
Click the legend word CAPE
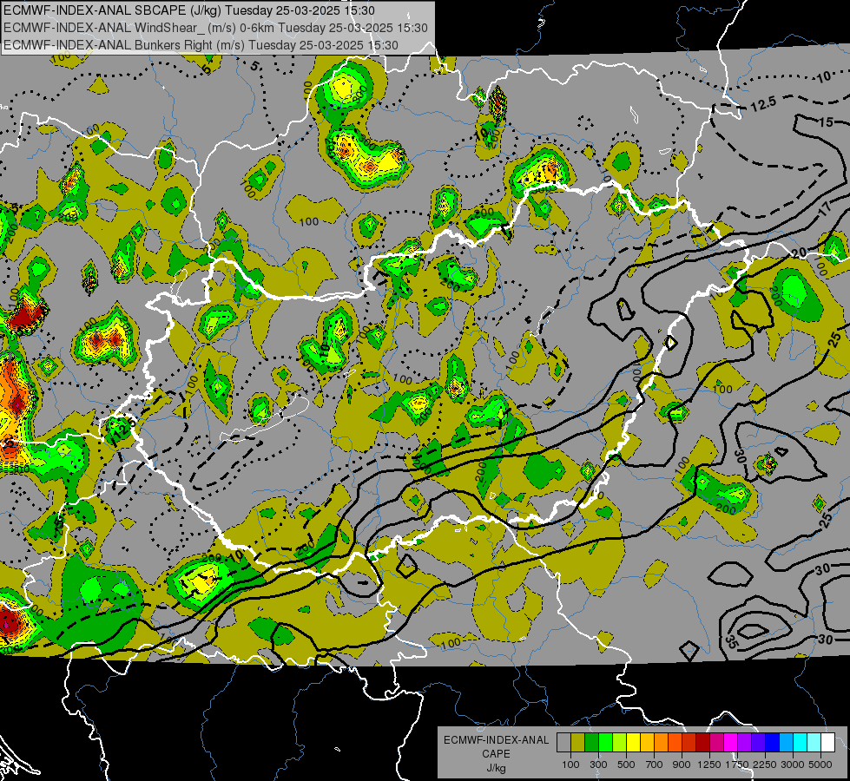coord(496,754)
